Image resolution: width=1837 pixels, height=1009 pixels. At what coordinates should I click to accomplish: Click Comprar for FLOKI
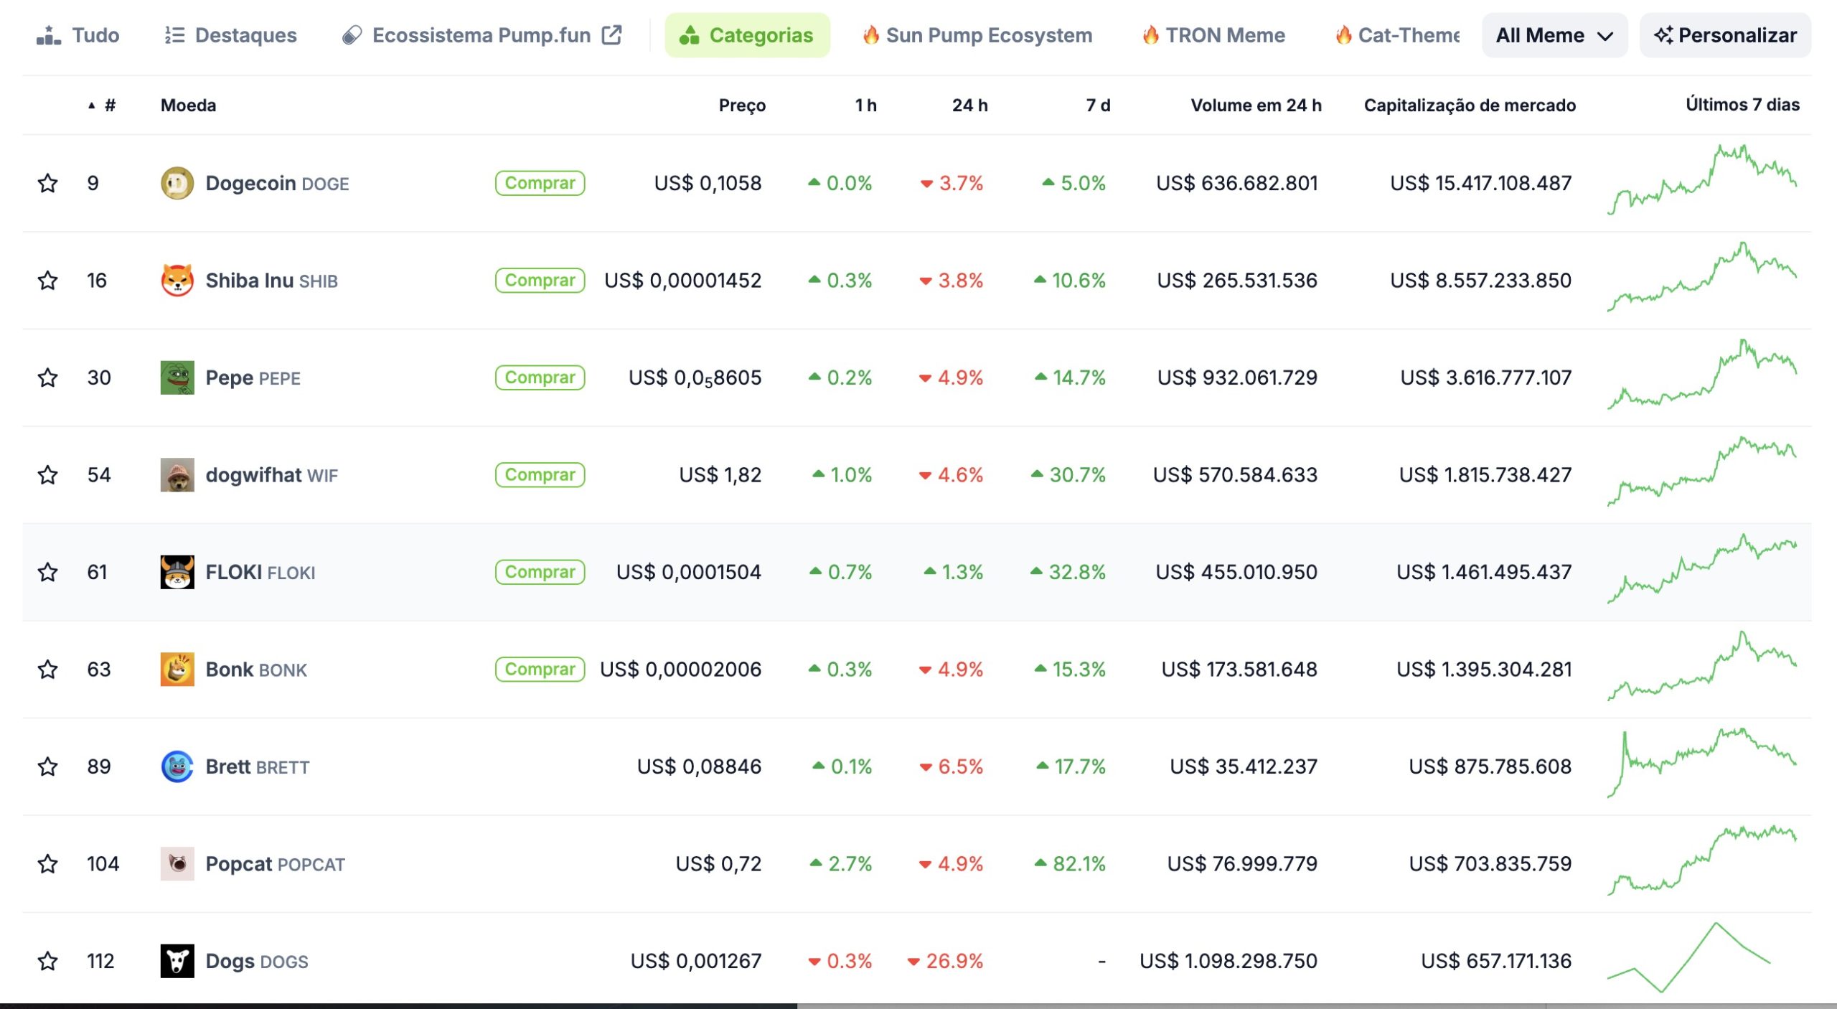click(x=540, y=572)
